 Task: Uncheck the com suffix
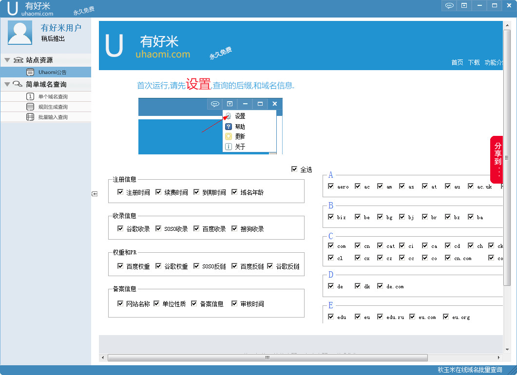pyautogui.click(x=331, y=245)
